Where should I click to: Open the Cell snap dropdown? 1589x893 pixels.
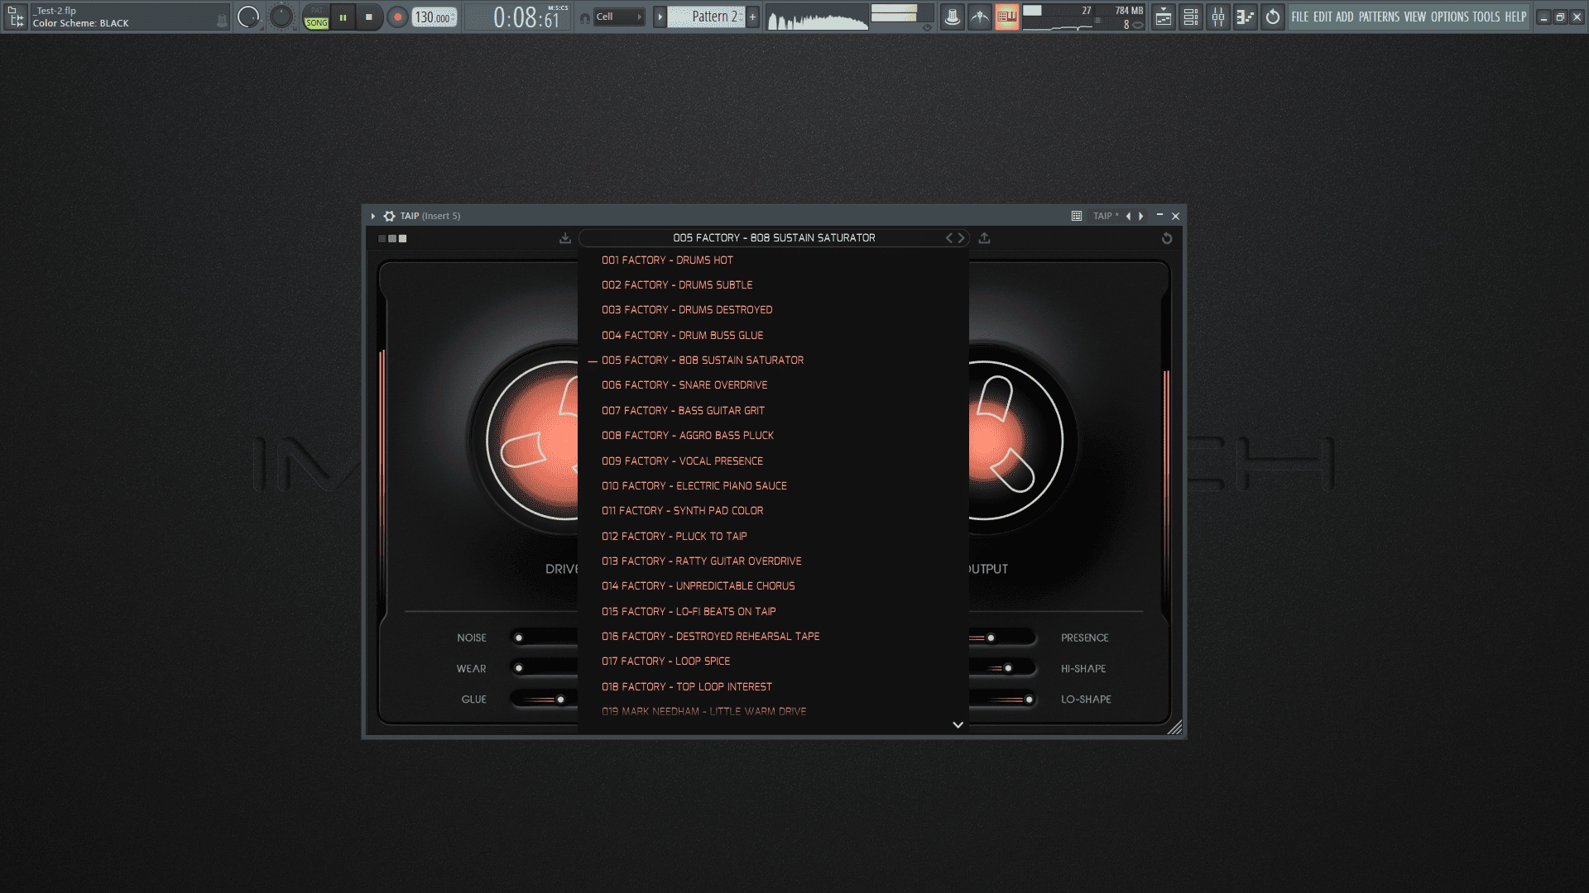[619, 17]
